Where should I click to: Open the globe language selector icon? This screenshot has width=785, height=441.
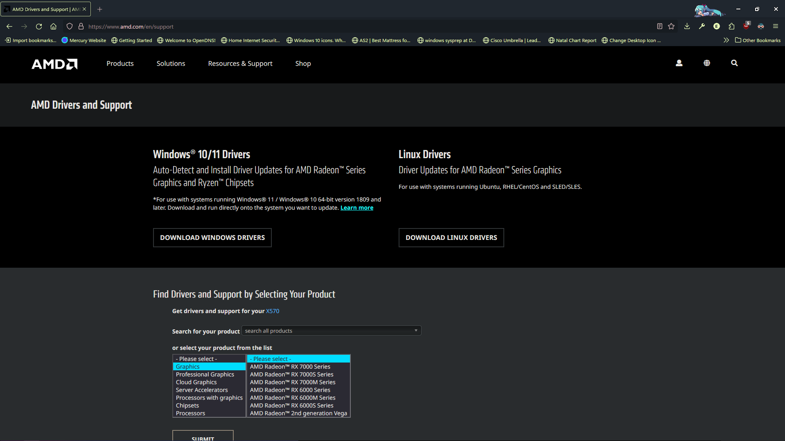(707, 63)
